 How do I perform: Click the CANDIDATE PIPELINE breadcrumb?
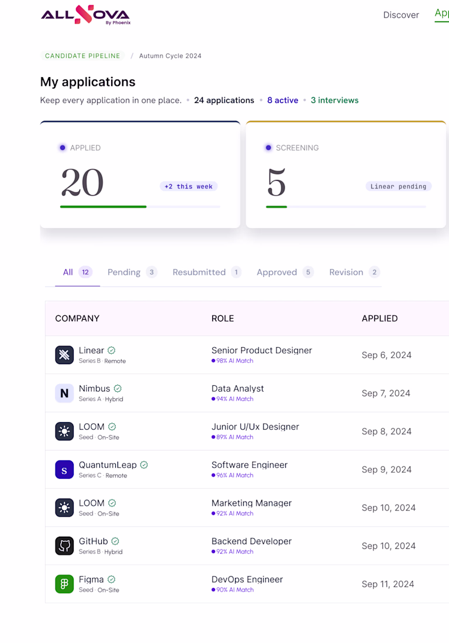point(82,56)
